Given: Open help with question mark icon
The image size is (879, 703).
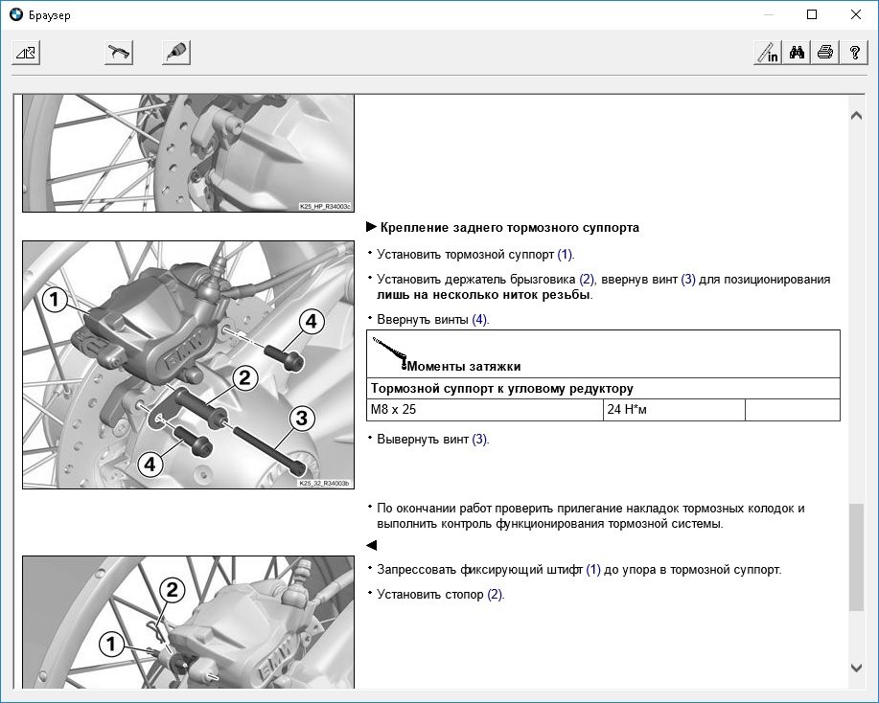Looking at the screenshot, I should [x=853, y=54].
